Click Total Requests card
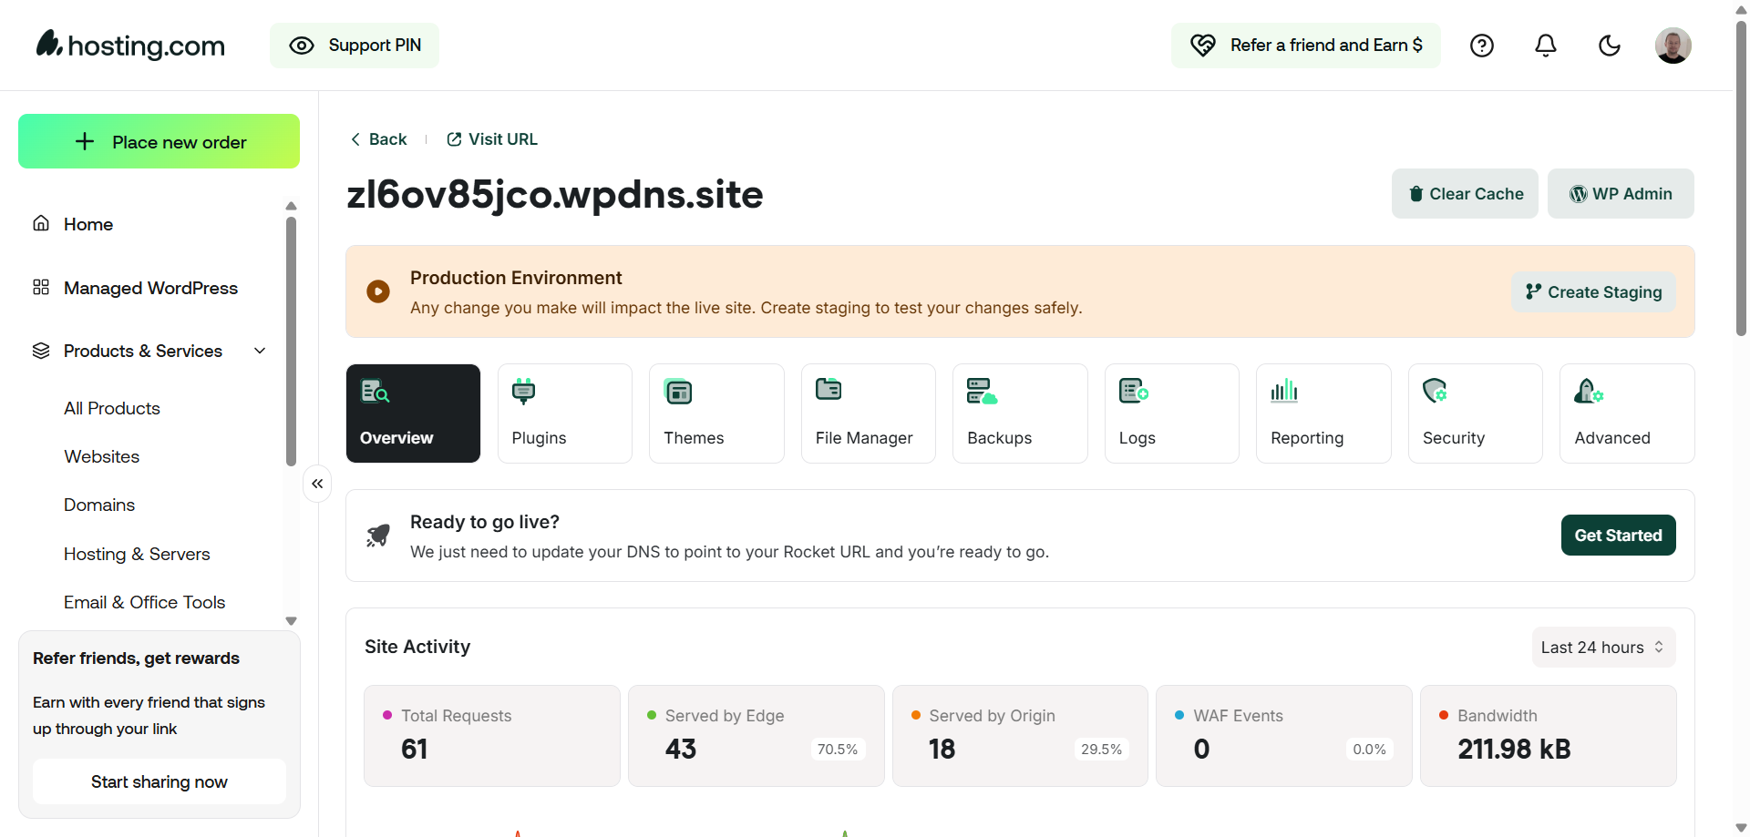The width and height of the screenshot is (1750, 837). (x=492, y=736)
